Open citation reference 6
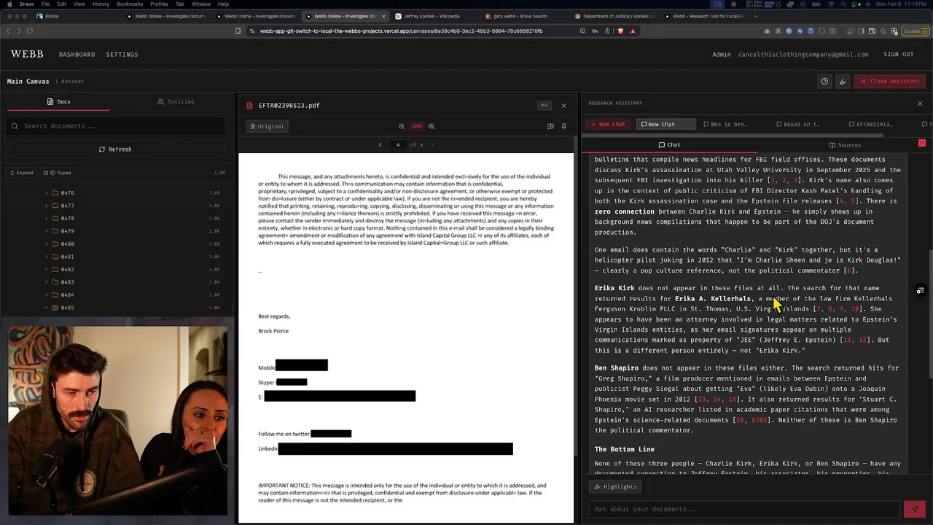The width and height of the screenshot is (933, 525). pos(848,271)
